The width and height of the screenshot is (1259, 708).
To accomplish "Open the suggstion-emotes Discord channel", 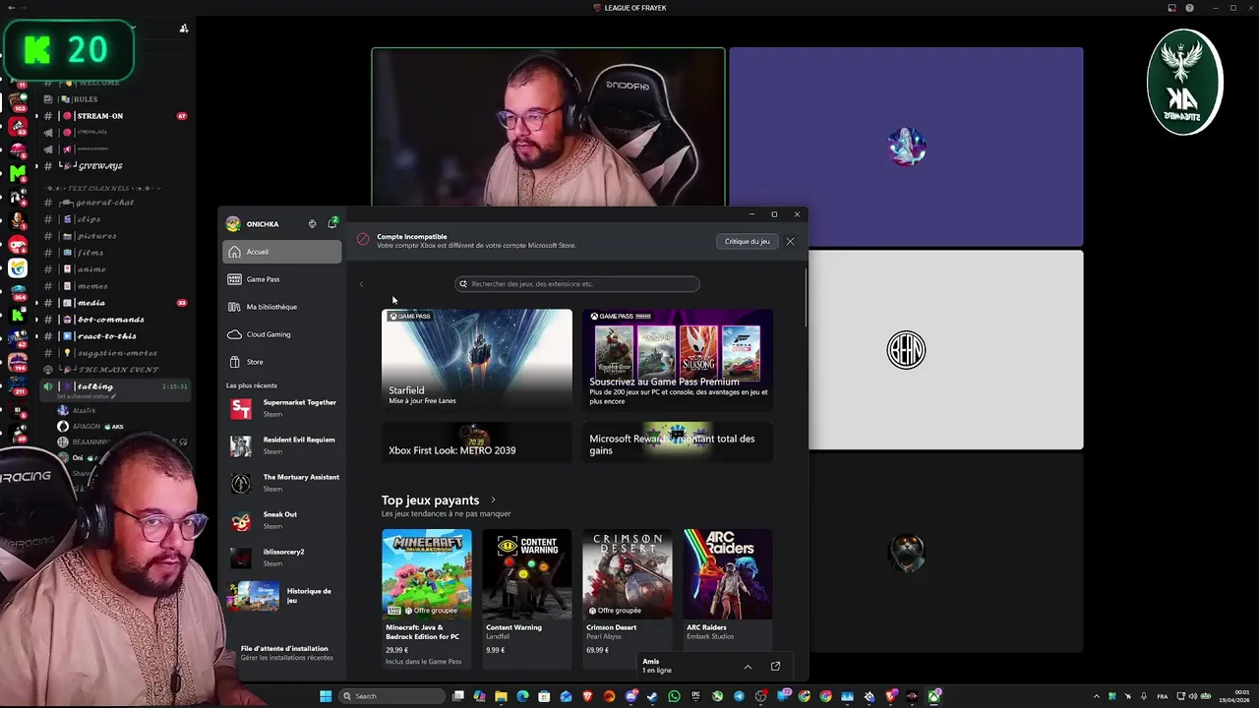I will [116, 353].
